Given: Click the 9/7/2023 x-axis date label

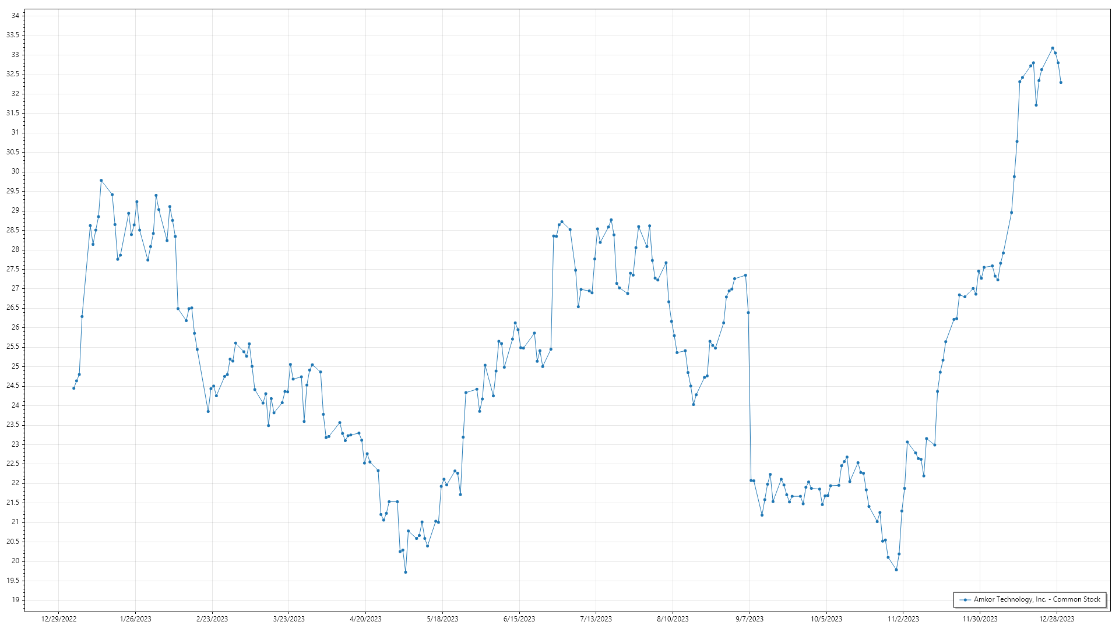Looking at the screenshot, I should [749, 619].
